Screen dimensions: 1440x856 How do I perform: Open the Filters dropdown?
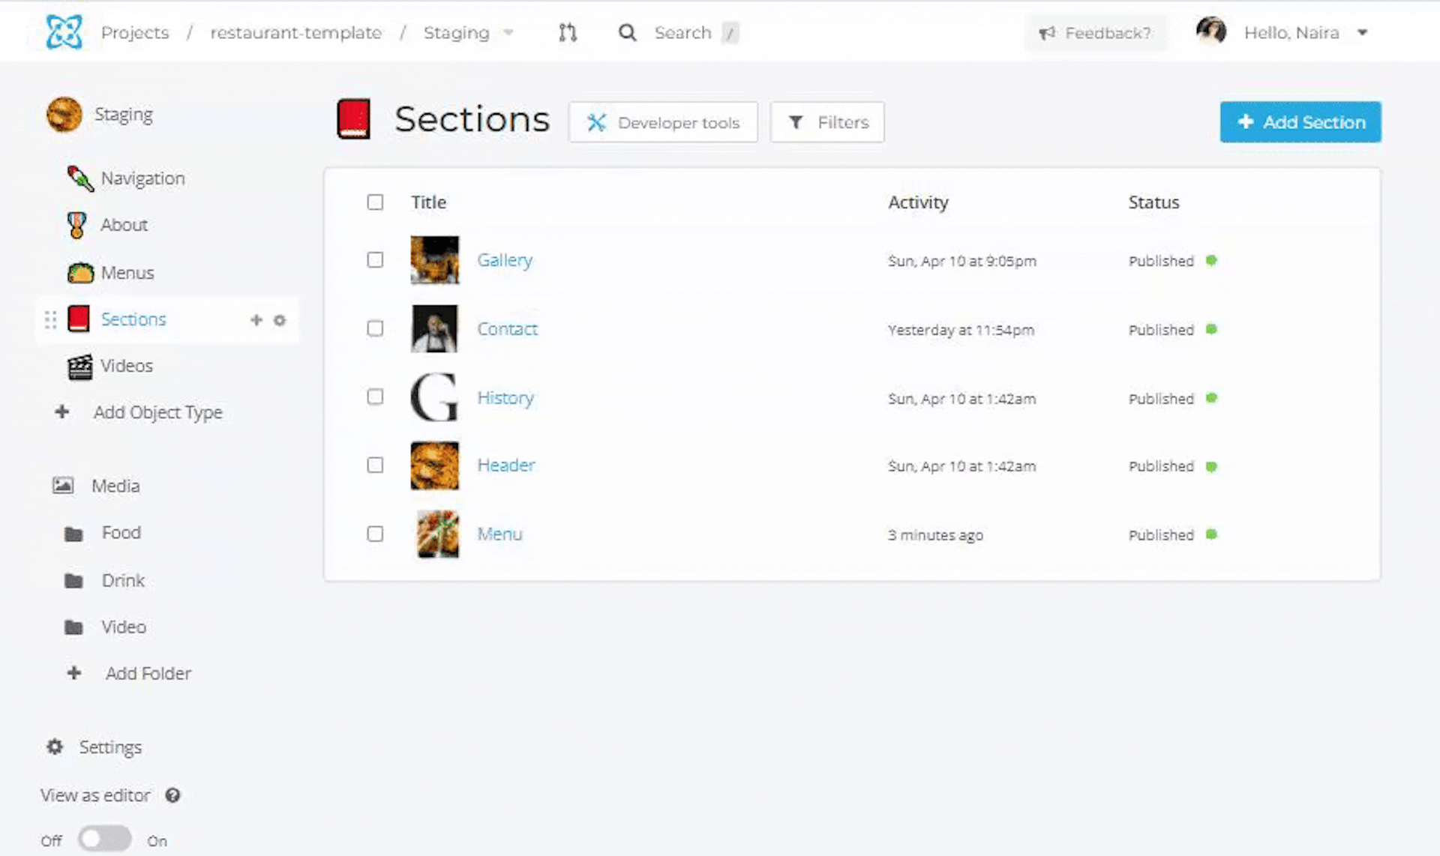(x=827, y=122)
